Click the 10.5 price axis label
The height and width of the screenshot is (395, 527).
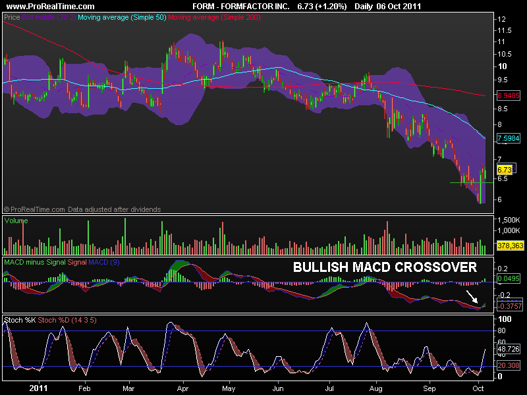tap(505, 54)
